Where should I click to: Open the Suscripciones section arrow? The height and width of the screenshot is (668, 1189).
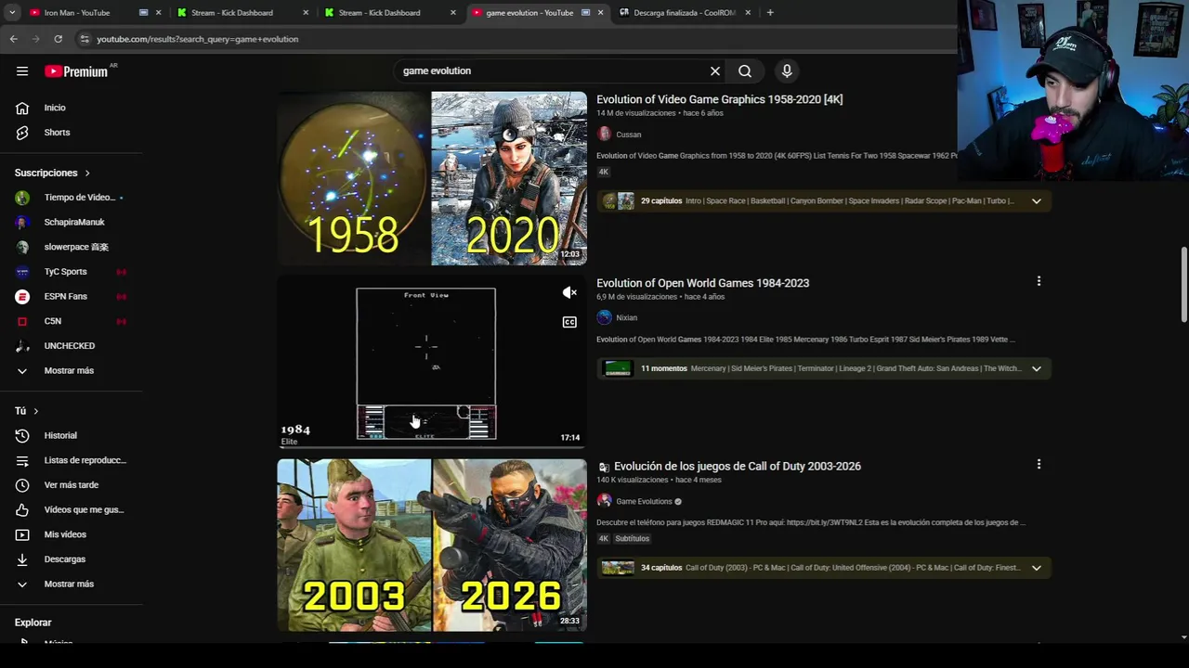click(x=88, y=173)
